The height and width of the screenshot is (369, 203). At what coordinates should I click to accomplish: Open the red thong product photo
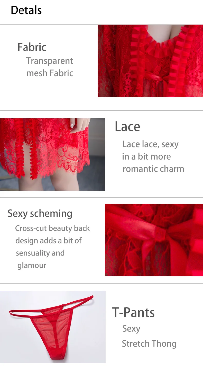coord(53,327)
